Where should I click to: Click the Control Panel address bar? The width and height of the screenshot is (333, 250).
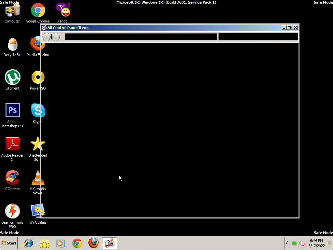tap(141, 37)
